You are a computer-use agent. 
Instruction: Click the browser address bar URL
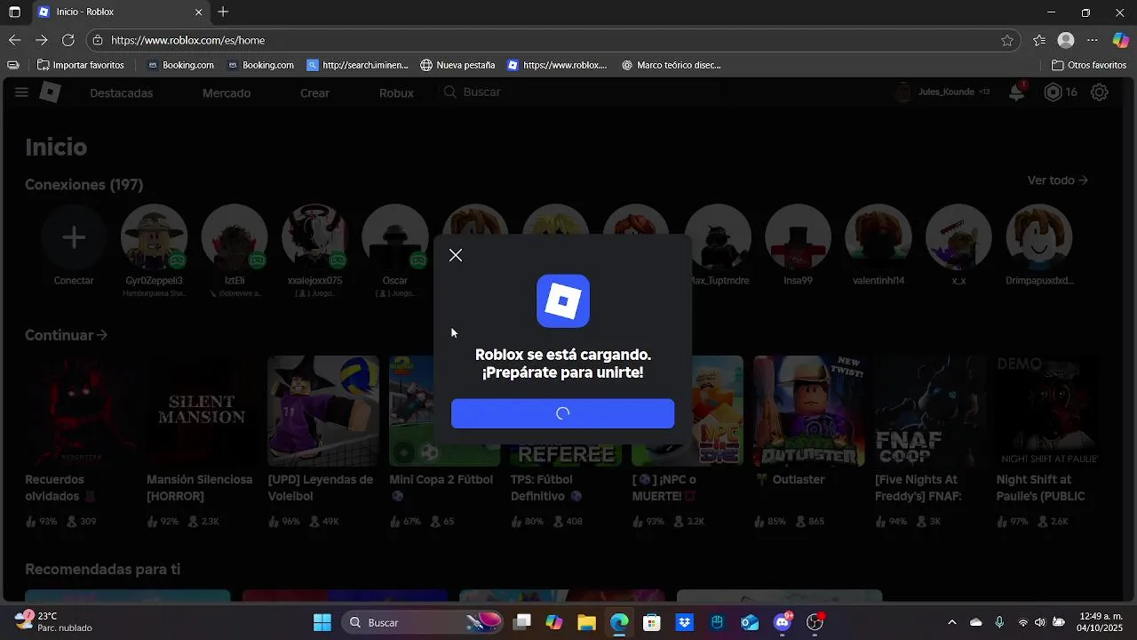pos(188,40)
